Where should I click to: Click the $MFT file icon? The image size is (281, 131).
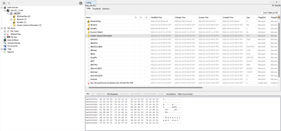click(89, 61)
